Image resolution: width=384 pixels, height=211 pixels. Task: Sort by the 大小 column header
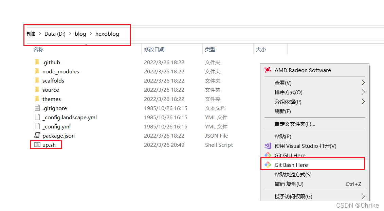point(261,50)
